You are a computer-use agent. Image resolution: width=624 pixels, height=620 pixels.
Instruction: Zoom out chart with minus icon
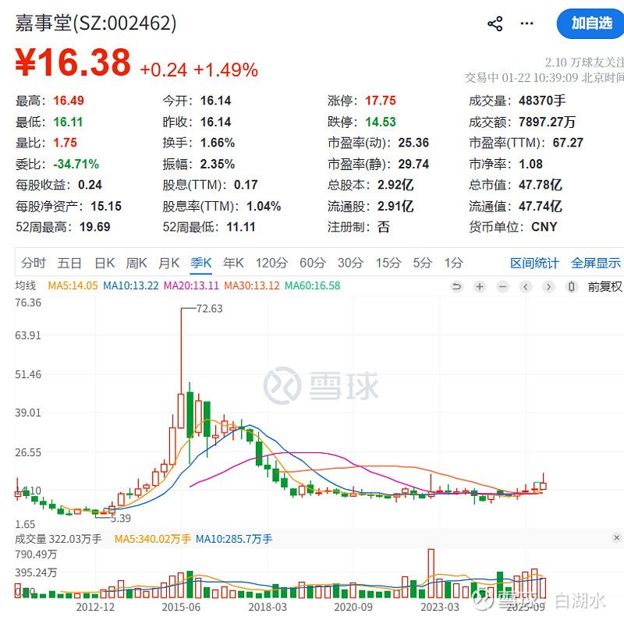(503, 286)
